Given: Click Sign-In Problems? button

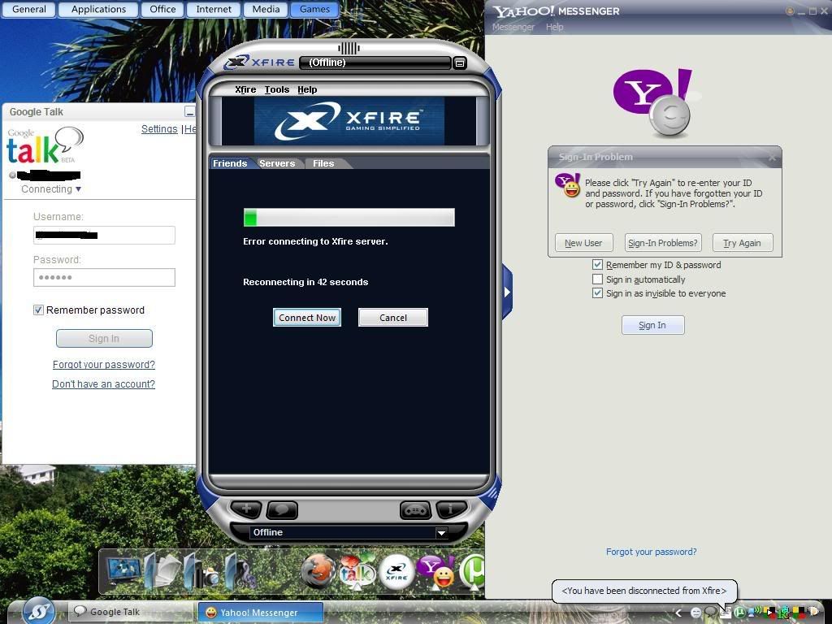Looking at the screenshot, I should (663, 242).
